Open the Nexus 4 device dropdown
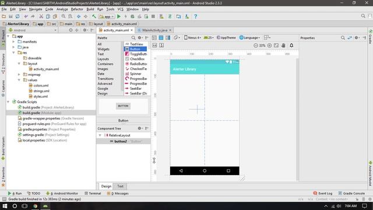 [193, 37]
